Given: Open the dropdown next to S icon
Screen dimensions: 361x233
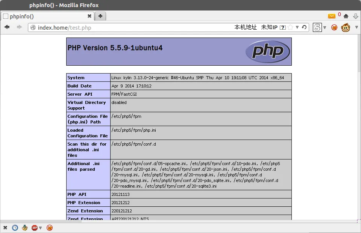Looking at the screenshot, I should click(325, 27).
